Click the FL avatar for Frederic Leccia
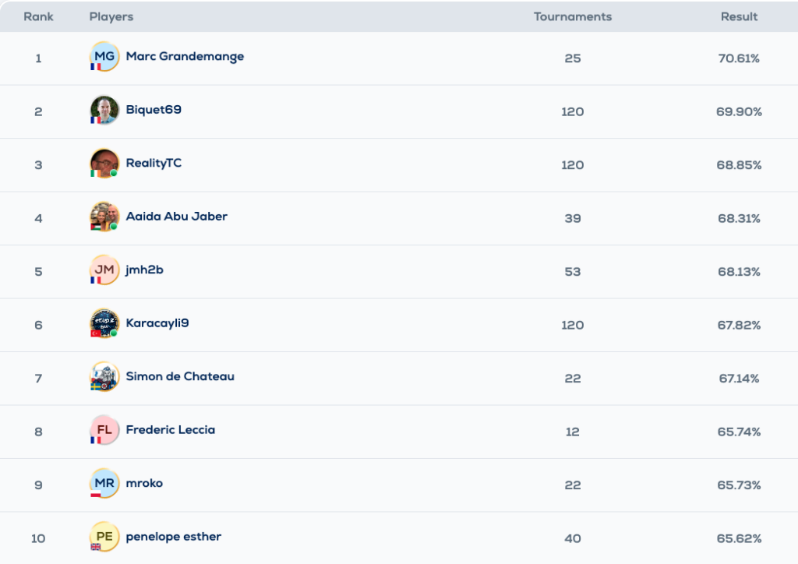 104,430
